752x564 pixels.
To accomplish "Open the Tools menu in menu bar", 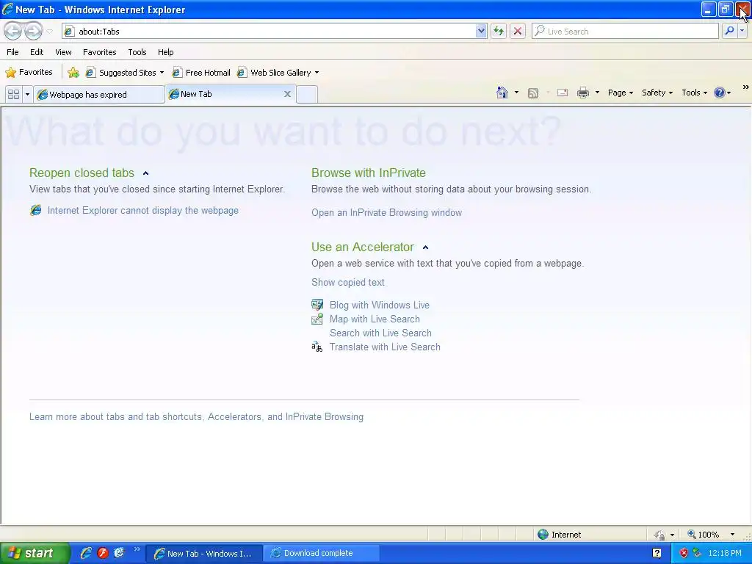I will click(137, 52).
